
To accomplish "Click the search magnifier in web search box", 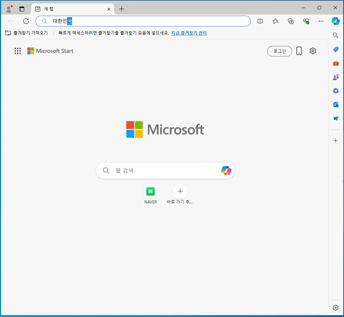I will click(x=106, y=171).
